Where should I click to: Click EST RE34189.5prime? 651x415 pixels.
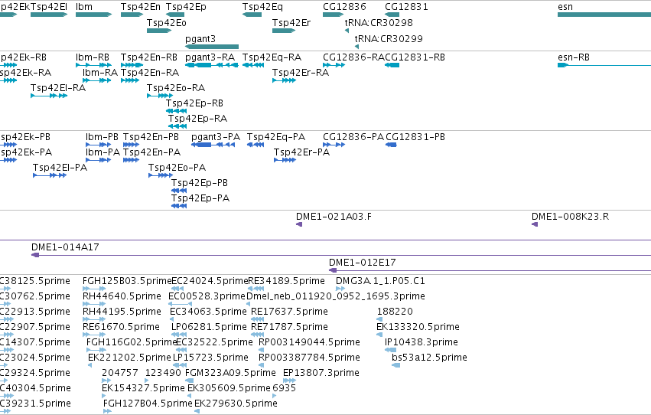tap(256, 289)
